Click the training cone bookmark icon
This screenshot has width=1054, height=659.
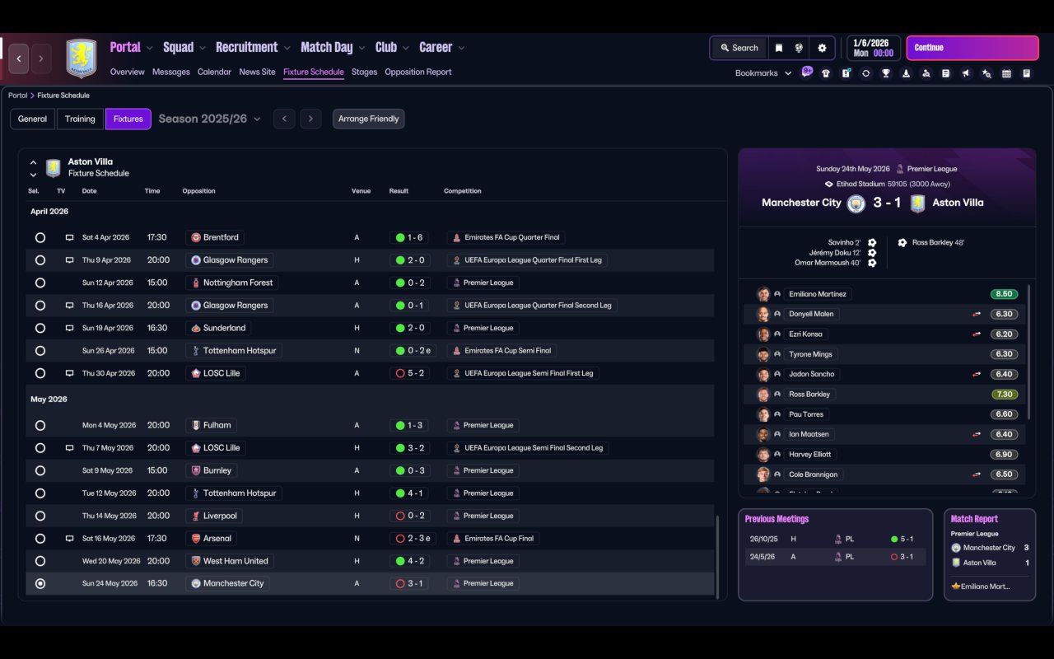(x=906, y=73)
